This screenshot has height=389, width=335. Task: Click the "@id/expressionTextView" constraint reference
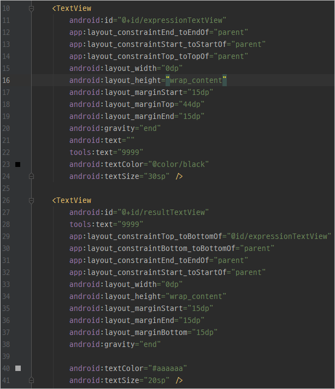click(279, 236)
